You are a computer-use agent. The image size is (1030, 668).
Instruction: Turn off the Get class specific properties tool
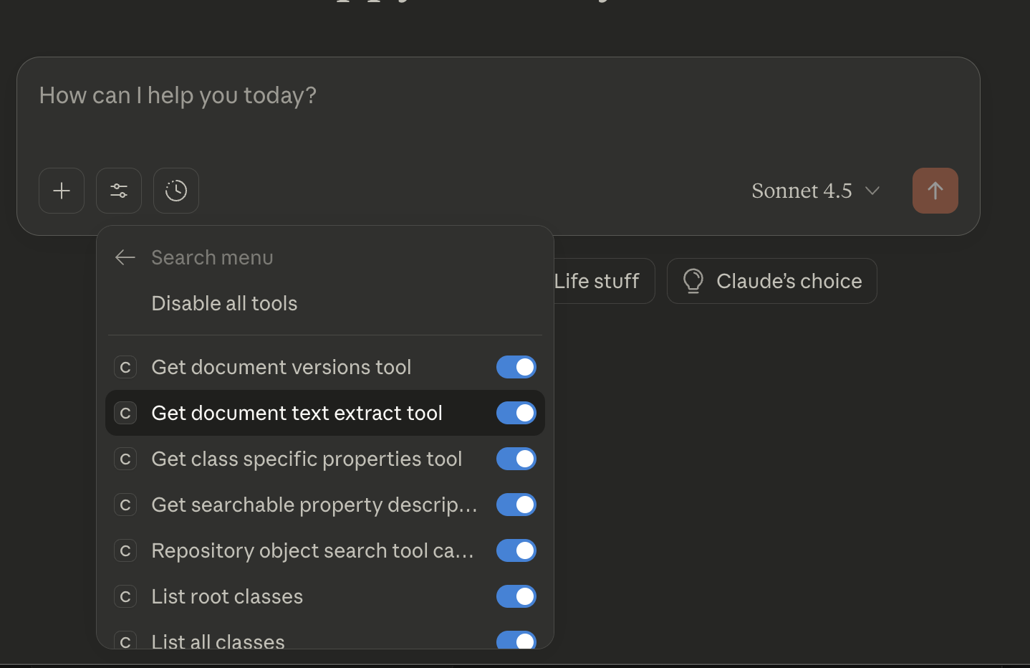point(516,459)
